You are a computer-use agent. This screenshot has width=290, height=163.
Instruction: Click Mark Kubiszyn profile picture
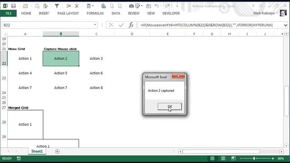coord(283,13)
